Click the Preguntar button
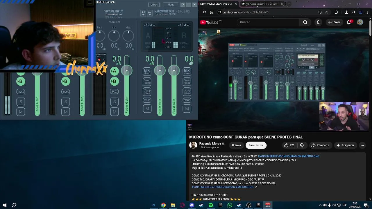This screenshot has height=209, width=372. (345, 145)
